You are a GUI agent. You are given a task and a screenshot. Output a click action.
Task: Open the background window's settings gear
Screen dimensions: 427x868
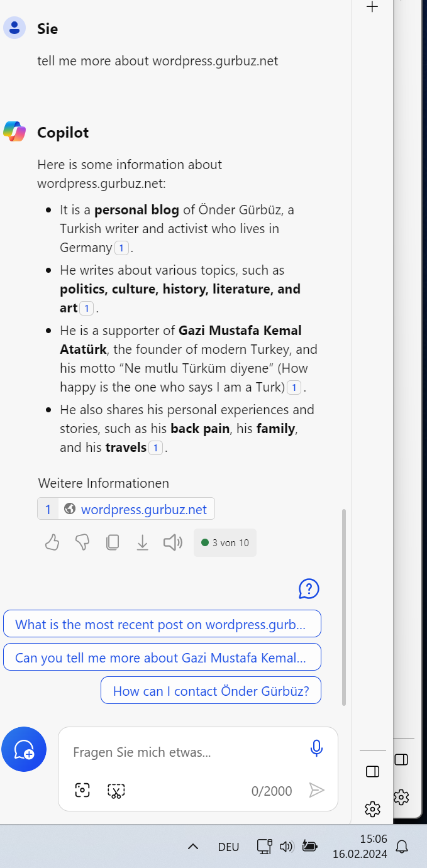pyautogui.click(x=401, y=797)
